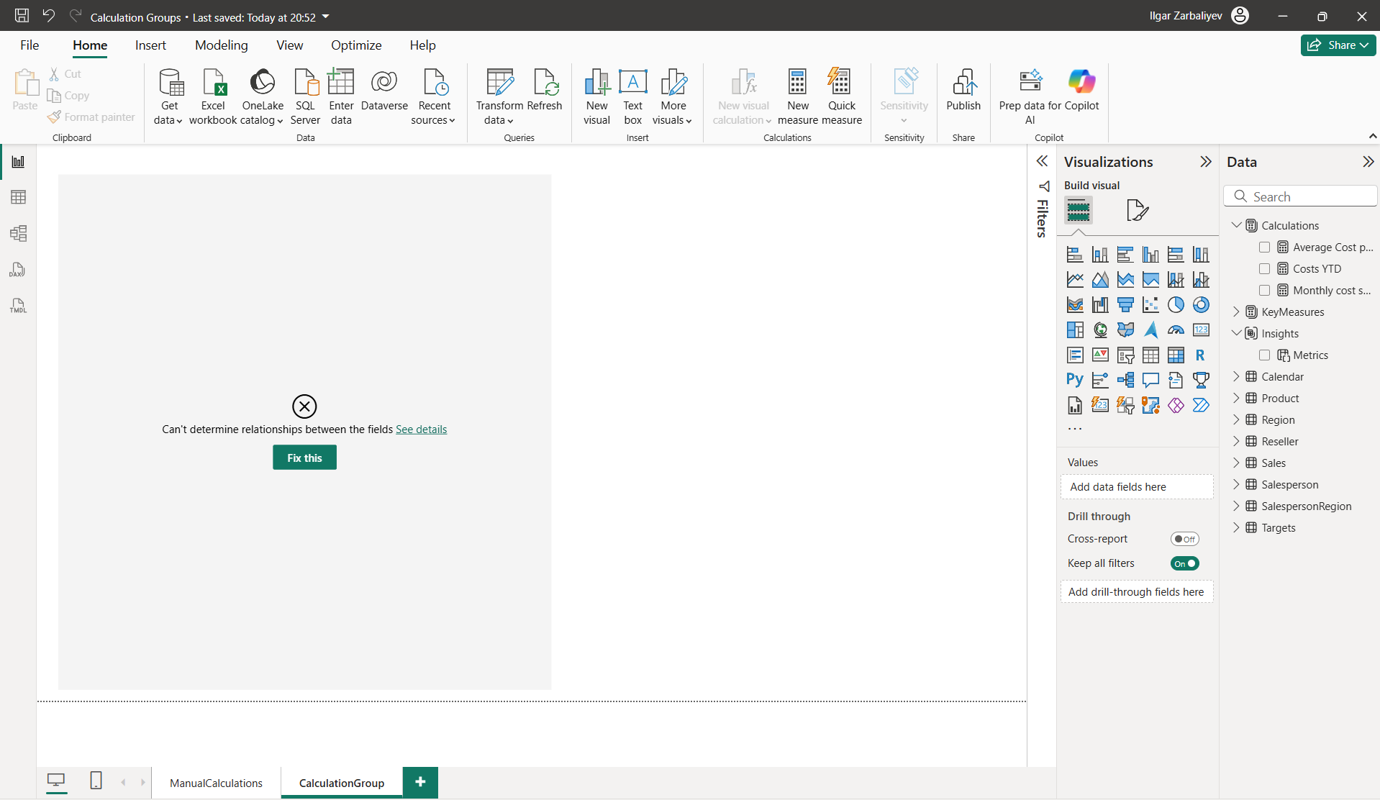The image size is (1380, 800).
Task: Select the Card visual
Action: pyautogui.click(x=1201, y=330)
